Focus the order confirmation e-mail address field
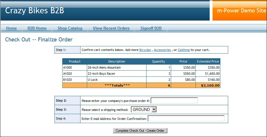Screen dimensions: 267x137 coord(186,118)
